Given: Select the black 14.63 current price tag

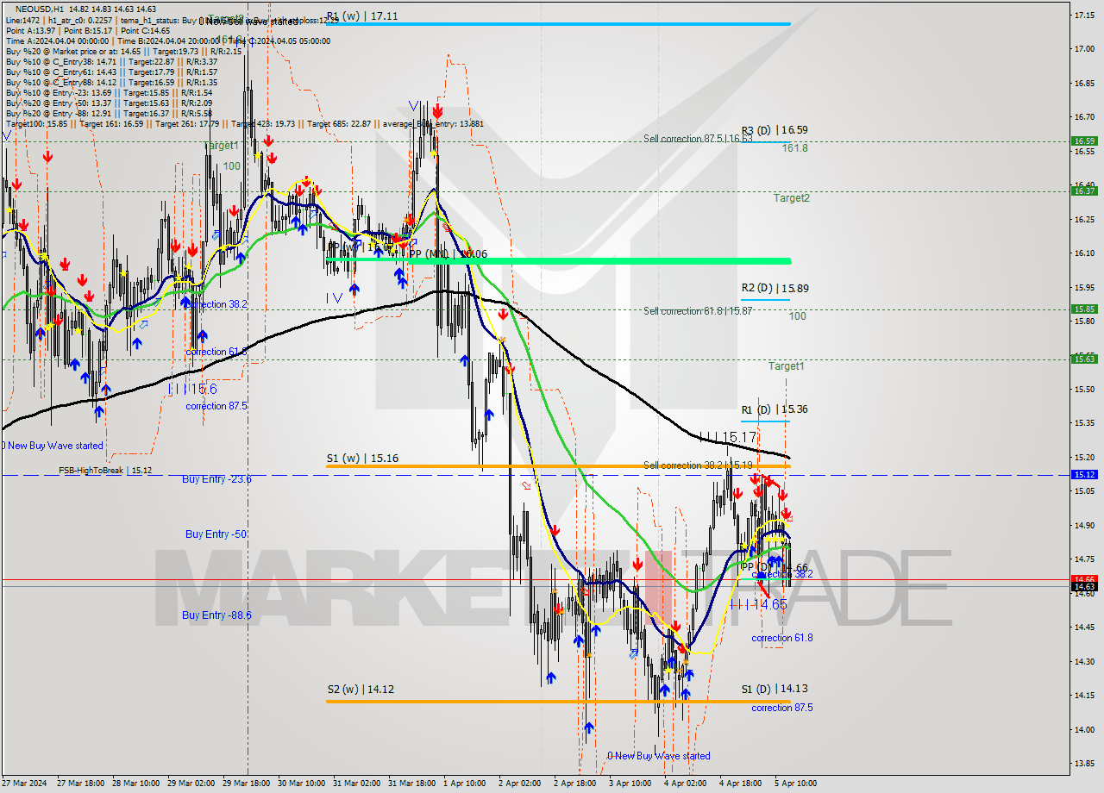Looking at the screenshot, I should pos(1084,586).
